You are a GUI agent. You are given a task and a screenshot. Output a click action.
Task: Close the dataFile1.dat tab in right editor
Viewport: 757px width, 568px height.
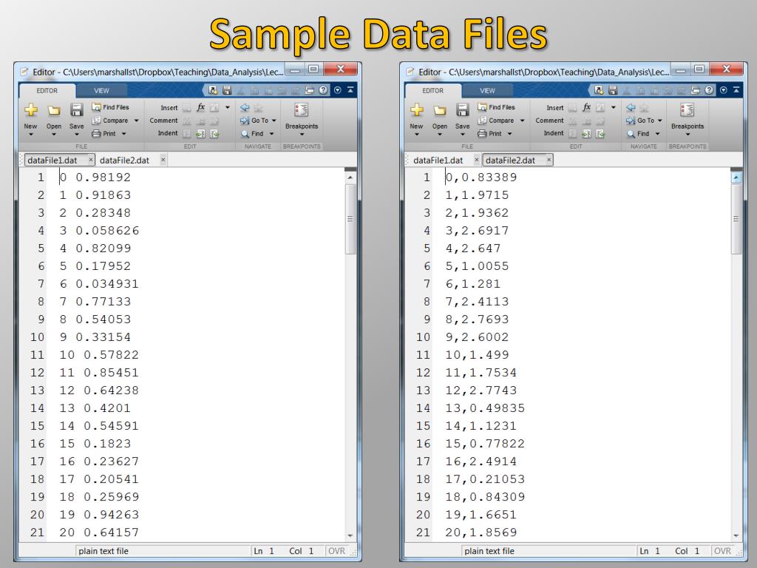(476, 160)
